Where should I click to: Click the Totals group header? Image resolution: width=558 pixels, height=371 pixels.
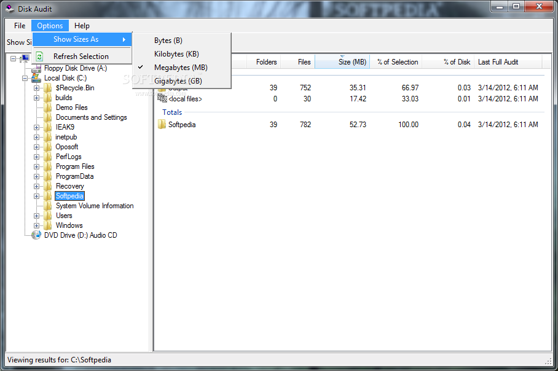172,112
